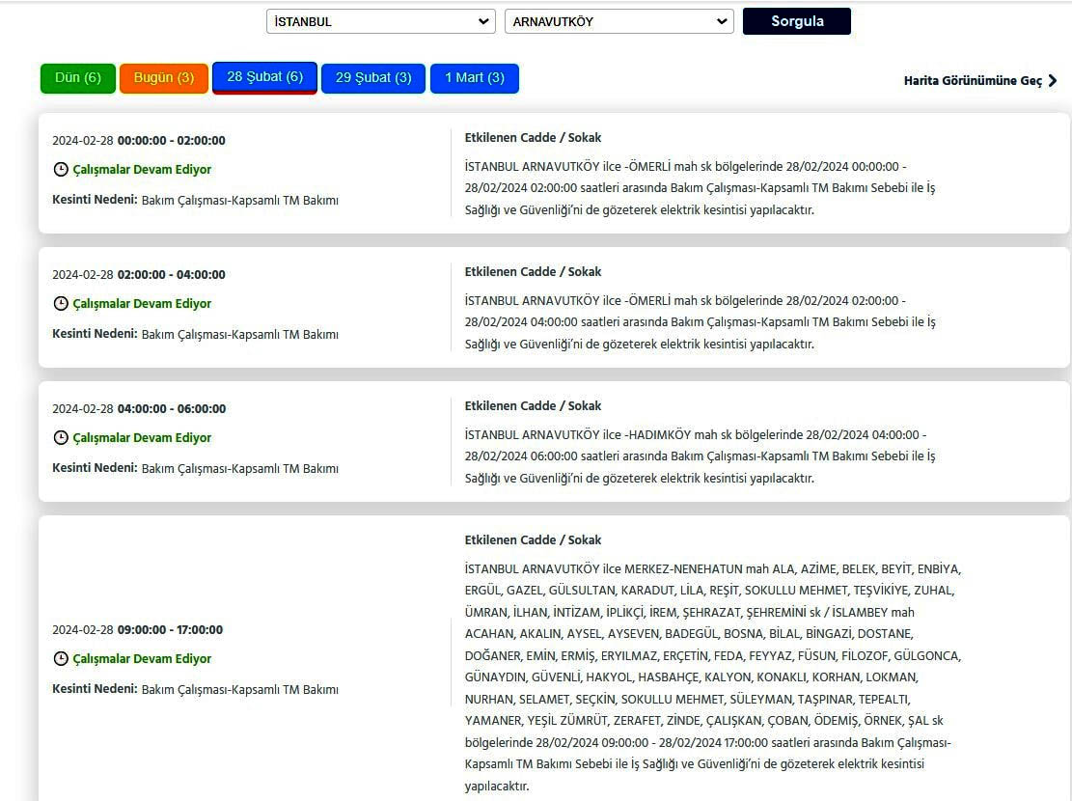This screenshot has height=801, width=1072.
Task: Switch to the Dün (6) tab
Action: [78, 78]
